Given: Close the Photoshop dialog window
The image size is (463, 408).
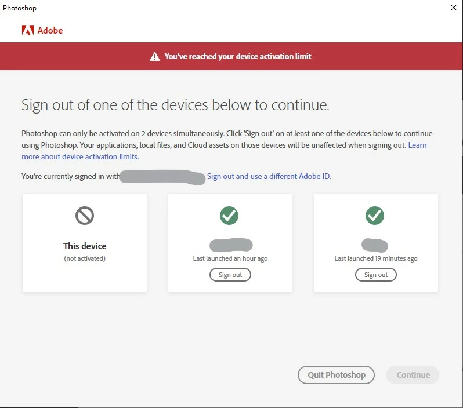Looking at the screenshot, I should pos(454,8).
